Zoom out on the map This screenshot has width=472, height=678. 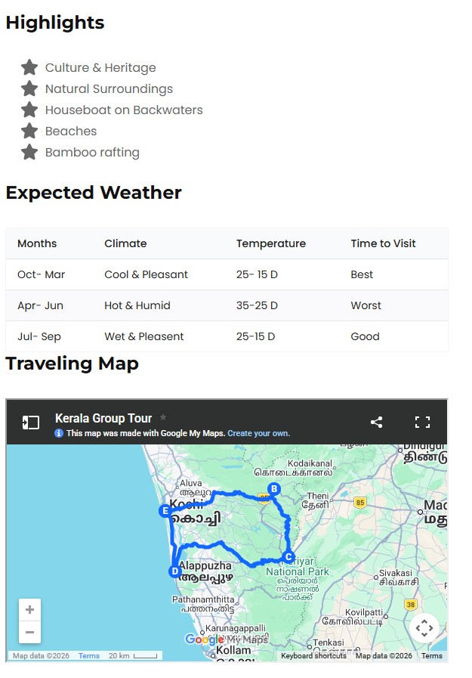point(29,633)
